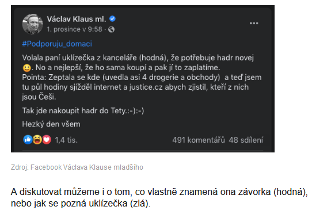The height and width of the screenshot is (218, 312).
Task: Click the line Tak jde nakoupit hadr do Tety
Action: (83, 110)
